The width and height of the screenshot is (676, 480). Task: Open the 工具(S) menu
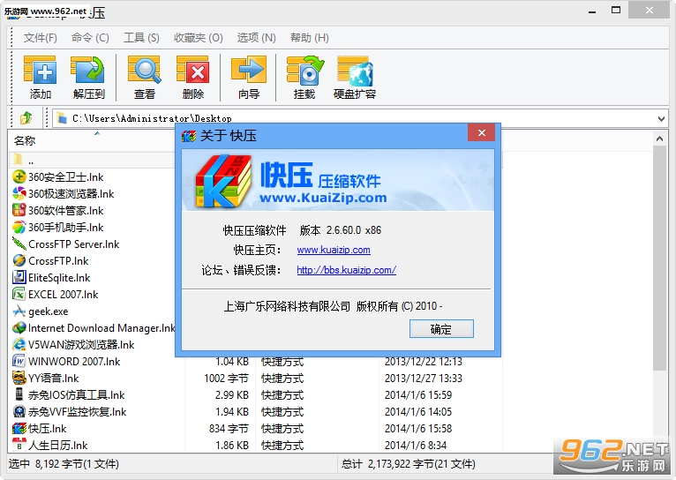click(141, 38)
